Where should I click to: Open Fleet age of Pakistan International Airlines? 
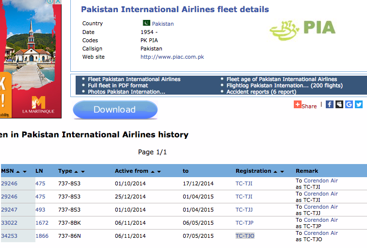(x=282, y=79)
